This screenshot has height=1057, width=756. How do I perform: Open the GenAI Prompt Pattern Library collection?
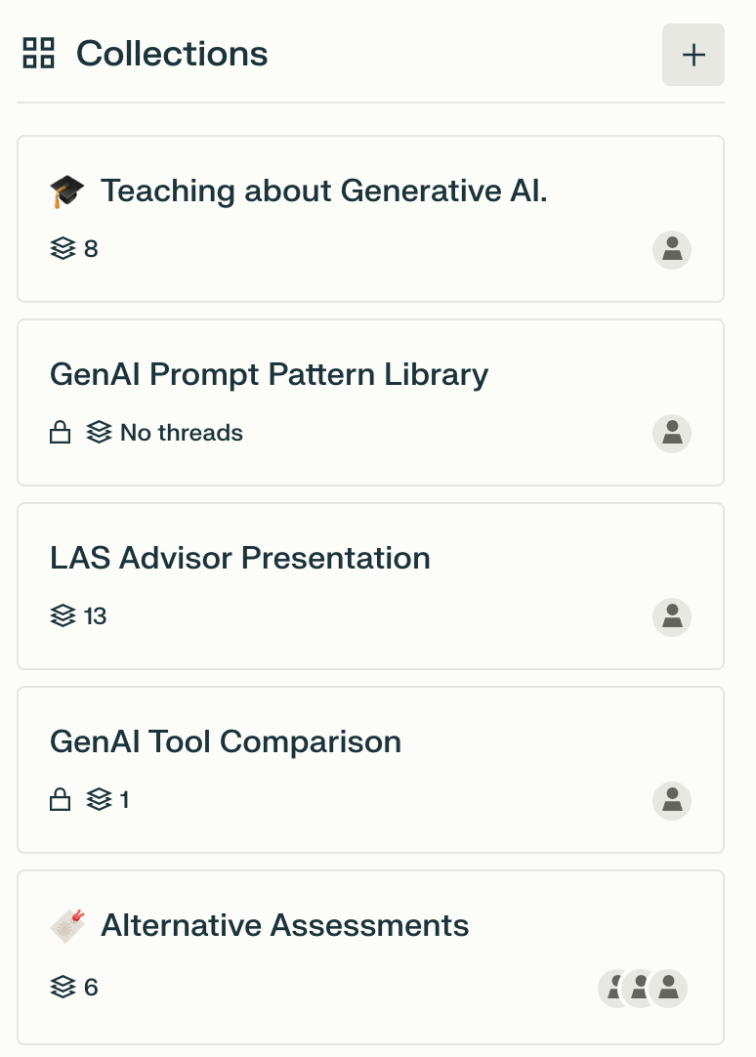(270, 374)
